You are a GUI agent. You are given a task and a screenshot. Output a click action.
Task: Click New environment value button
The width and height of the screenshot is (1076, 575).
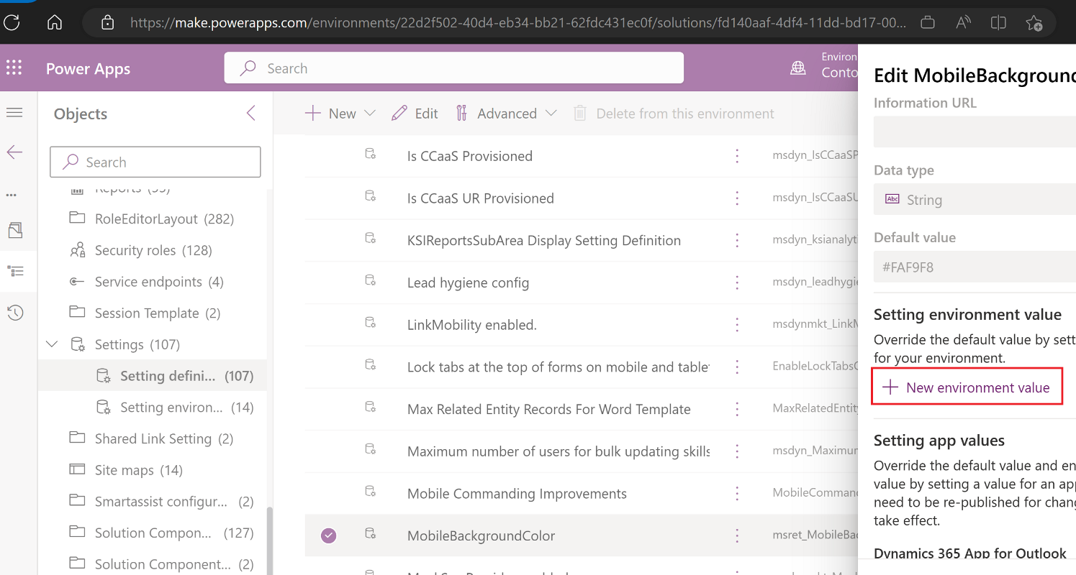967,387
